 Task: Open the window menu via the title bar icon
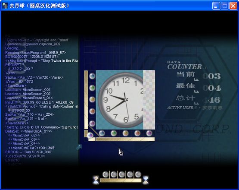[5, 6]
